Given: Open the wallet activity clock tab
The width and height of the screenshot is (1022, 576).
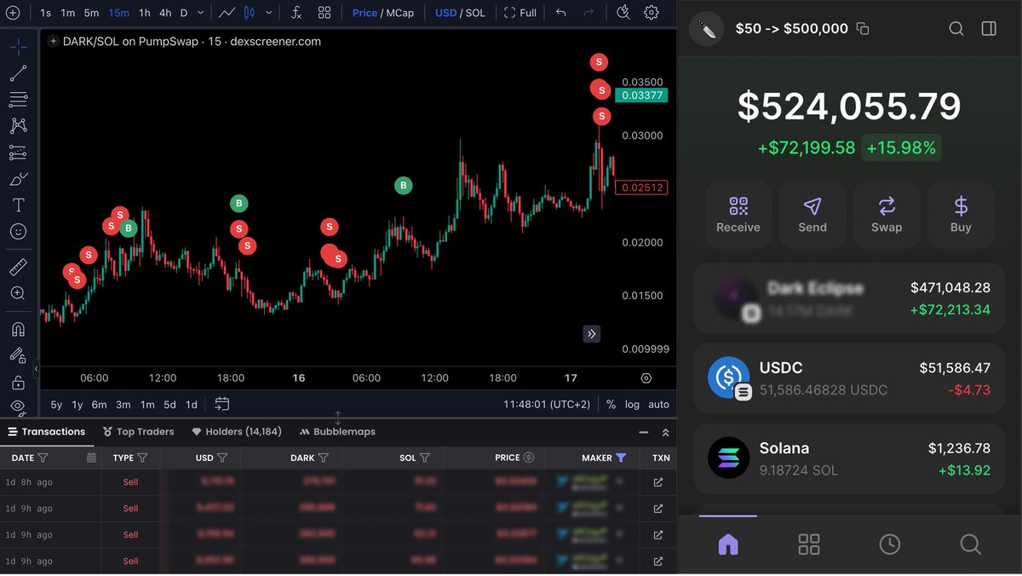Looking at the screenshot, I should coord(889,544).
